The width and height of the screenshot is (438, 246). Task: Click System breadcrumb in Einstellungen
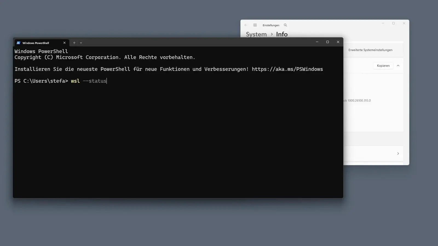click(256, 34)
